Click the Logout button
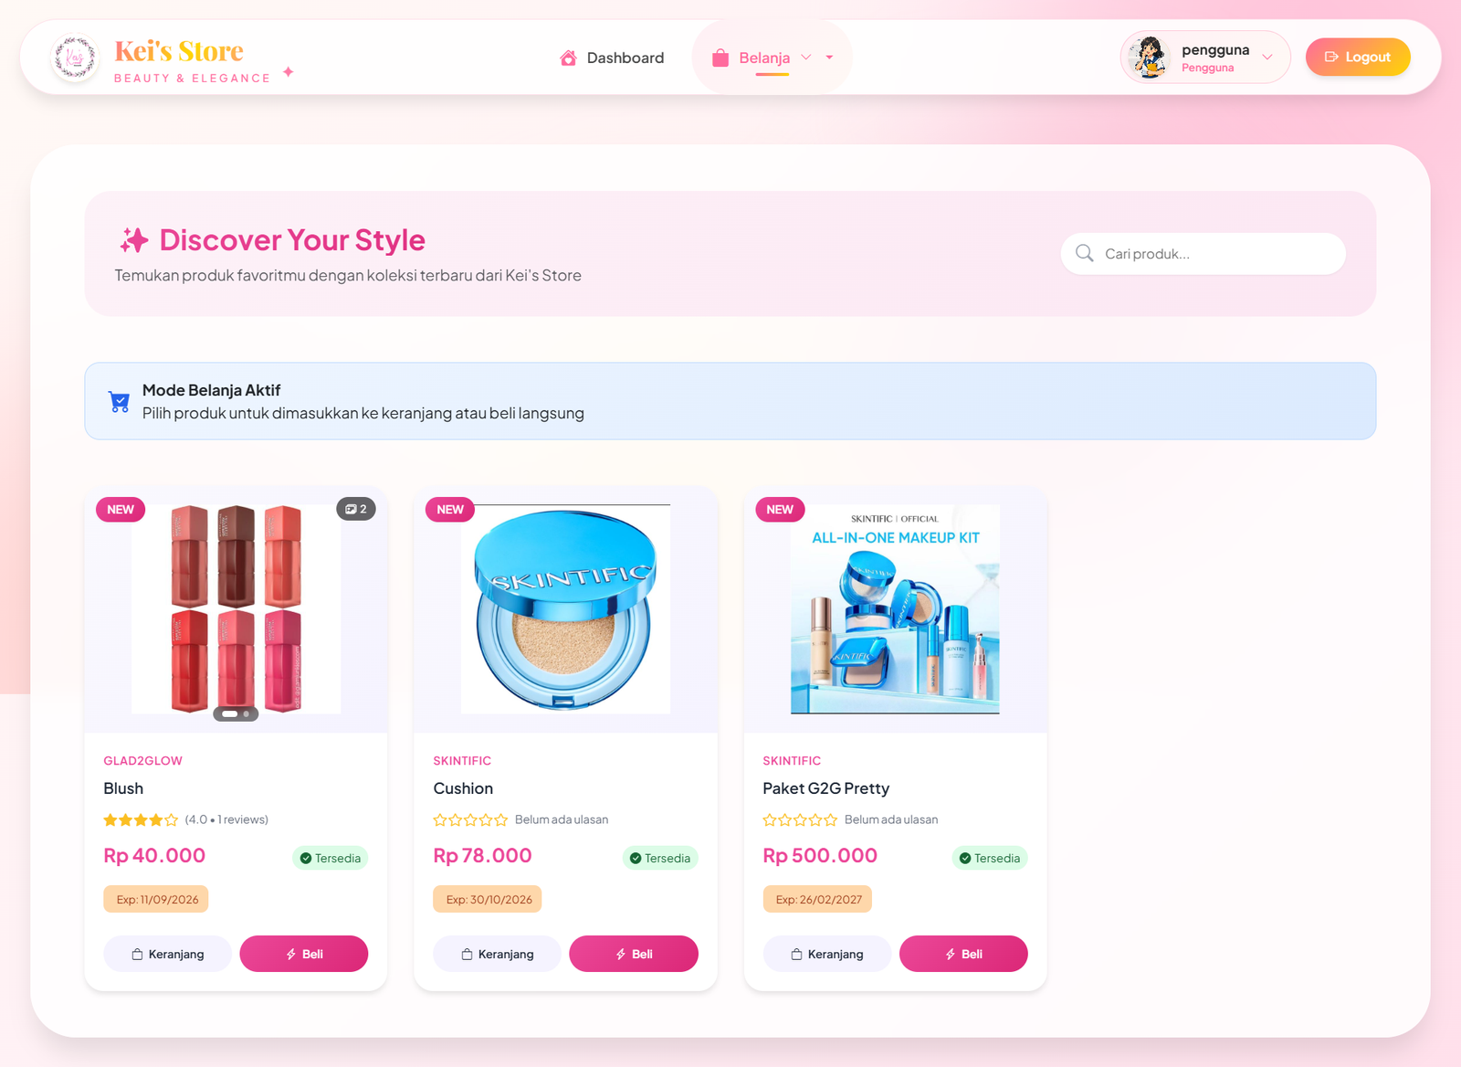 coord(1358,57)
